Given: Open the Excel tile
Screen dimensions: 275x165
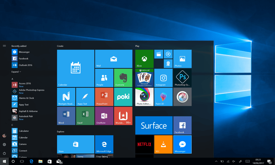Looking at the screenshot, I should (x=85, y=116).
